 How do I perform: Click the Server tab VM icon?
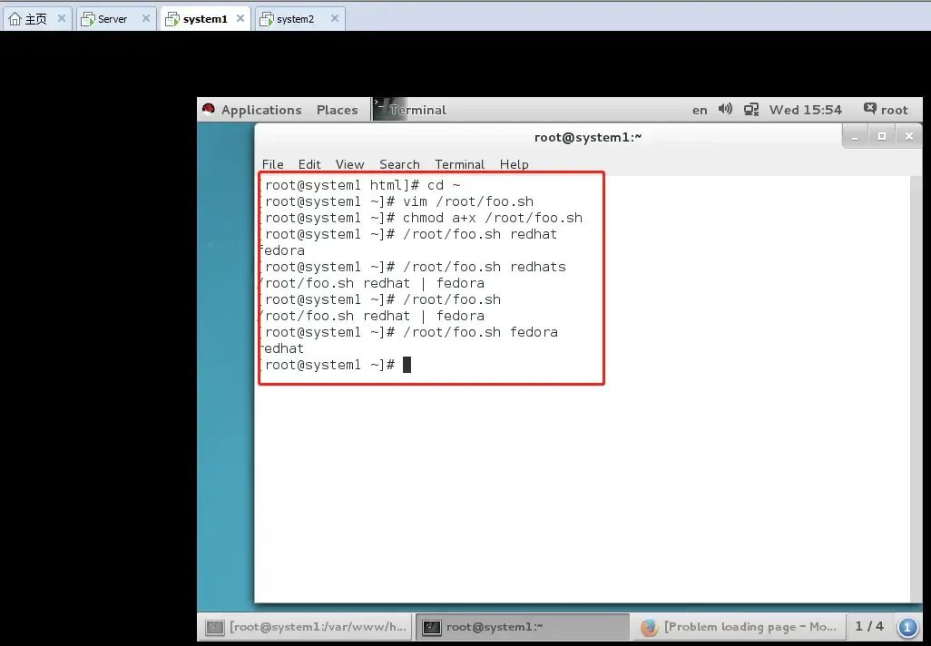point(88,19)
